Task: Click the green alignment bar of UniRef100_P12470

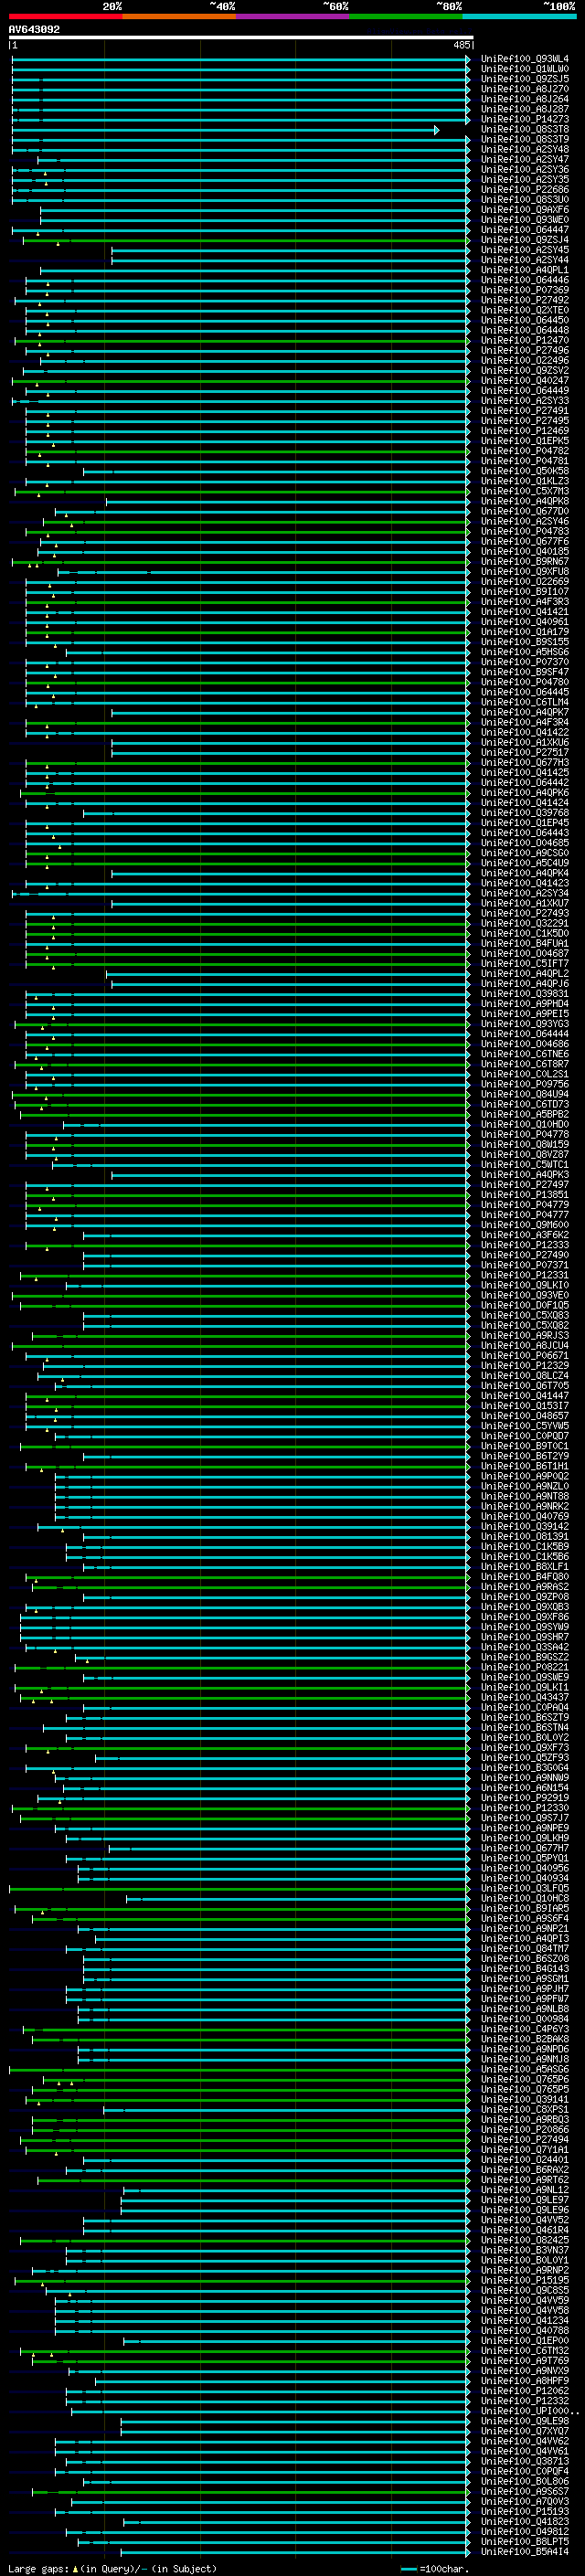Action: [242, 341]
